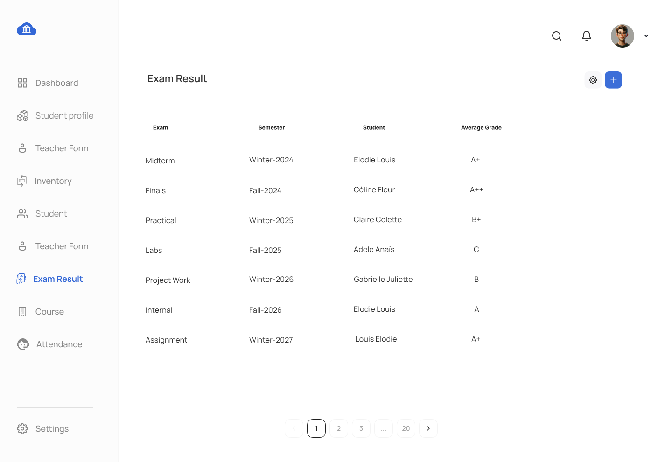
Task: Go to next page with right chevron
Action: pos(428,428)
